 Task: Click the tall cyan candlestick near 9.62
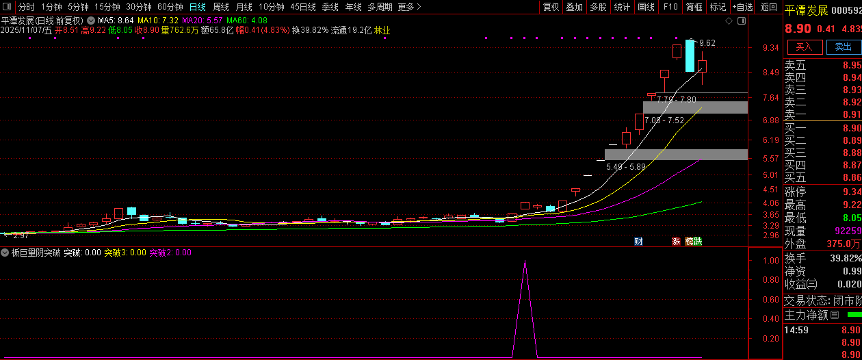[690, 55]
